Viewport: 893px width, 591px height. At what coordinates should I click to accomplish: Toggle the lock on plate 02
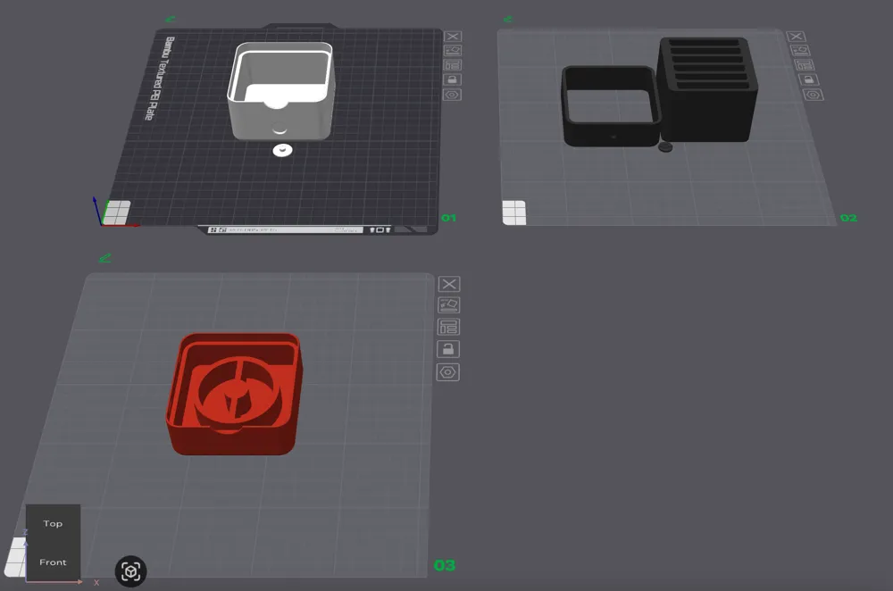click(x=809, y=79)
